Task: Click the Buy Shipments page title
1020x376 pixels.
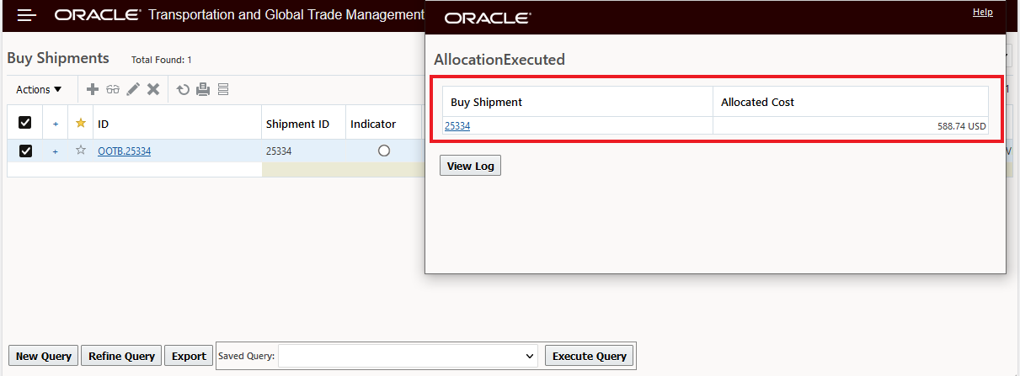Action: click(x=58, y=58)
